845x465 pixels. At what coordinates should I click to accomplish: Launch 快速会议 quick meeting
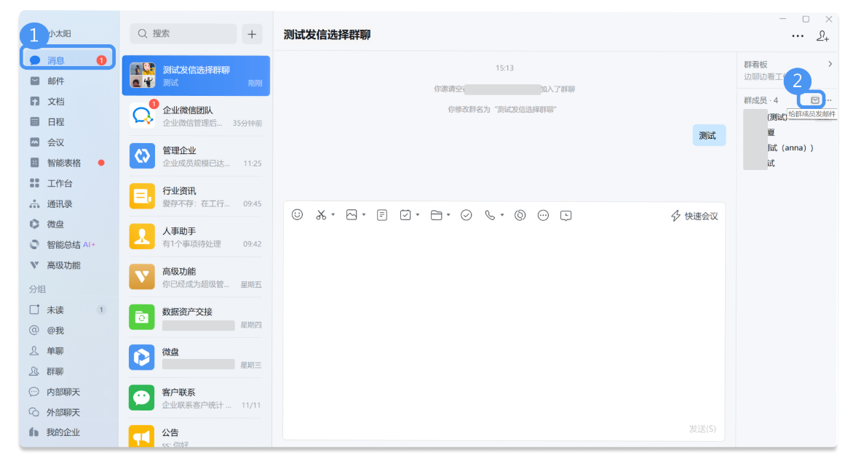pos(693,214)
